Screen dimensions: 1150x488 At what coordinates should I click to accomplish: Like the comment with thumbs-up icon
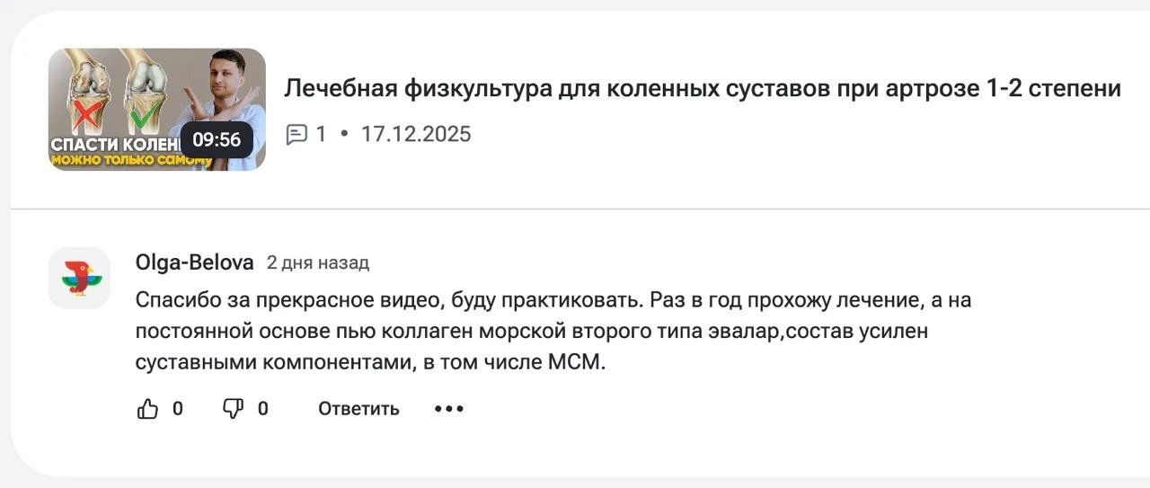coord(147,409)
